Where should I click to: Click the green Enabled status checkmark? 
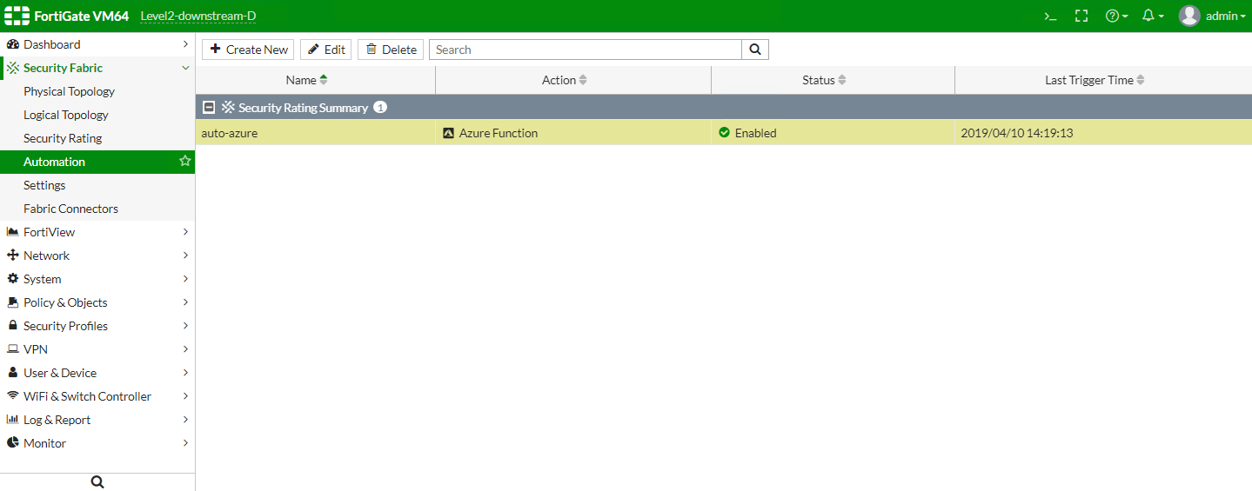[x=724, y=133]
